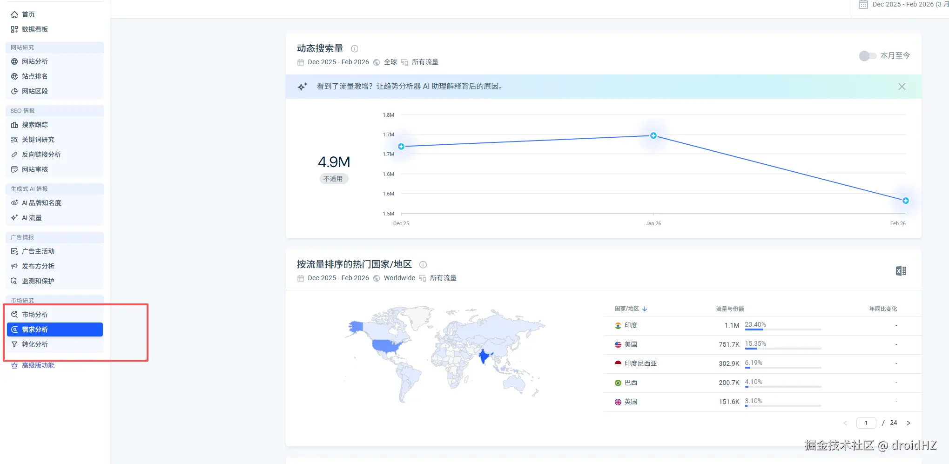Screen dimensions: 949x464
Task: Sort table by 国家/地区 column arrow
Action: click(x=645, y=309)
